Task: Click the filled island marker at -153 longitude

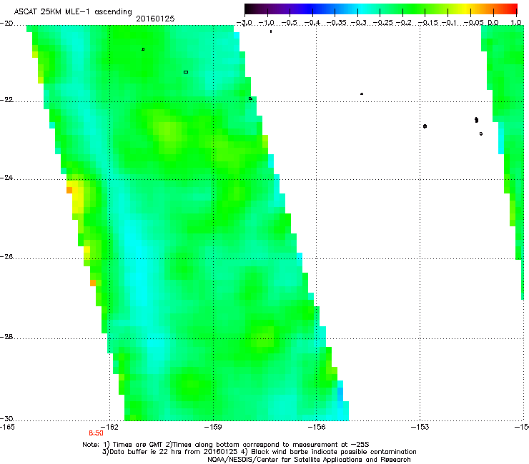Action: click(x=425, y=126)
